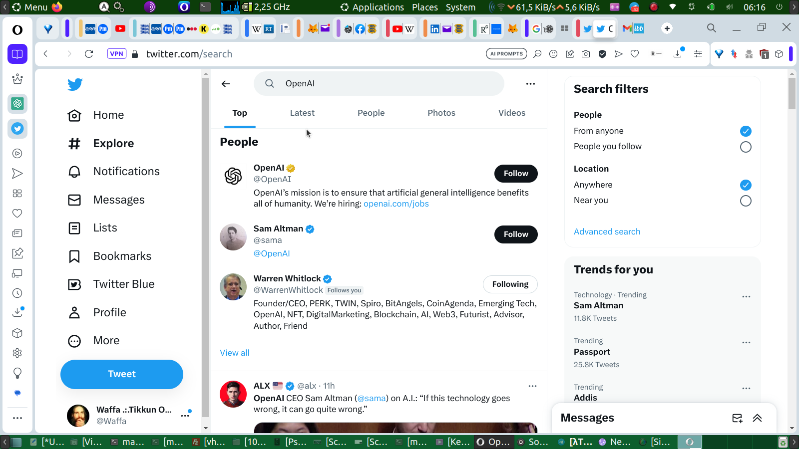This screenshot has width=799, height=449.
Task: Open Opera sidebar downloads icon
Action: (x=17, y=312)
